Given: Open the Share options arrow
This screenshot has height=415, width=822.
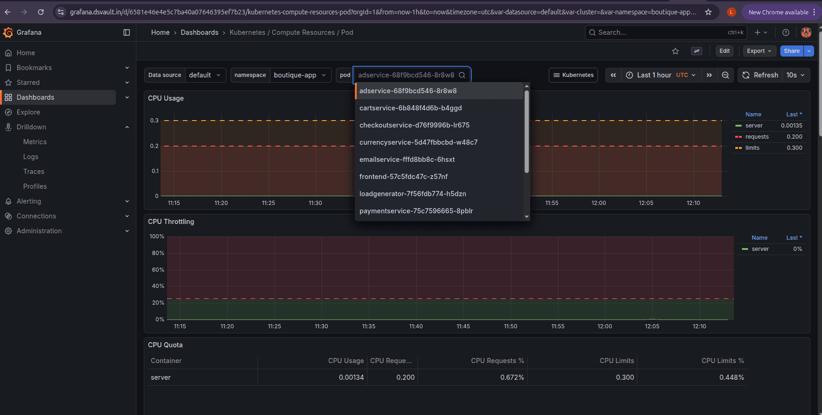Looking at the screenshot, I should 809,51.
